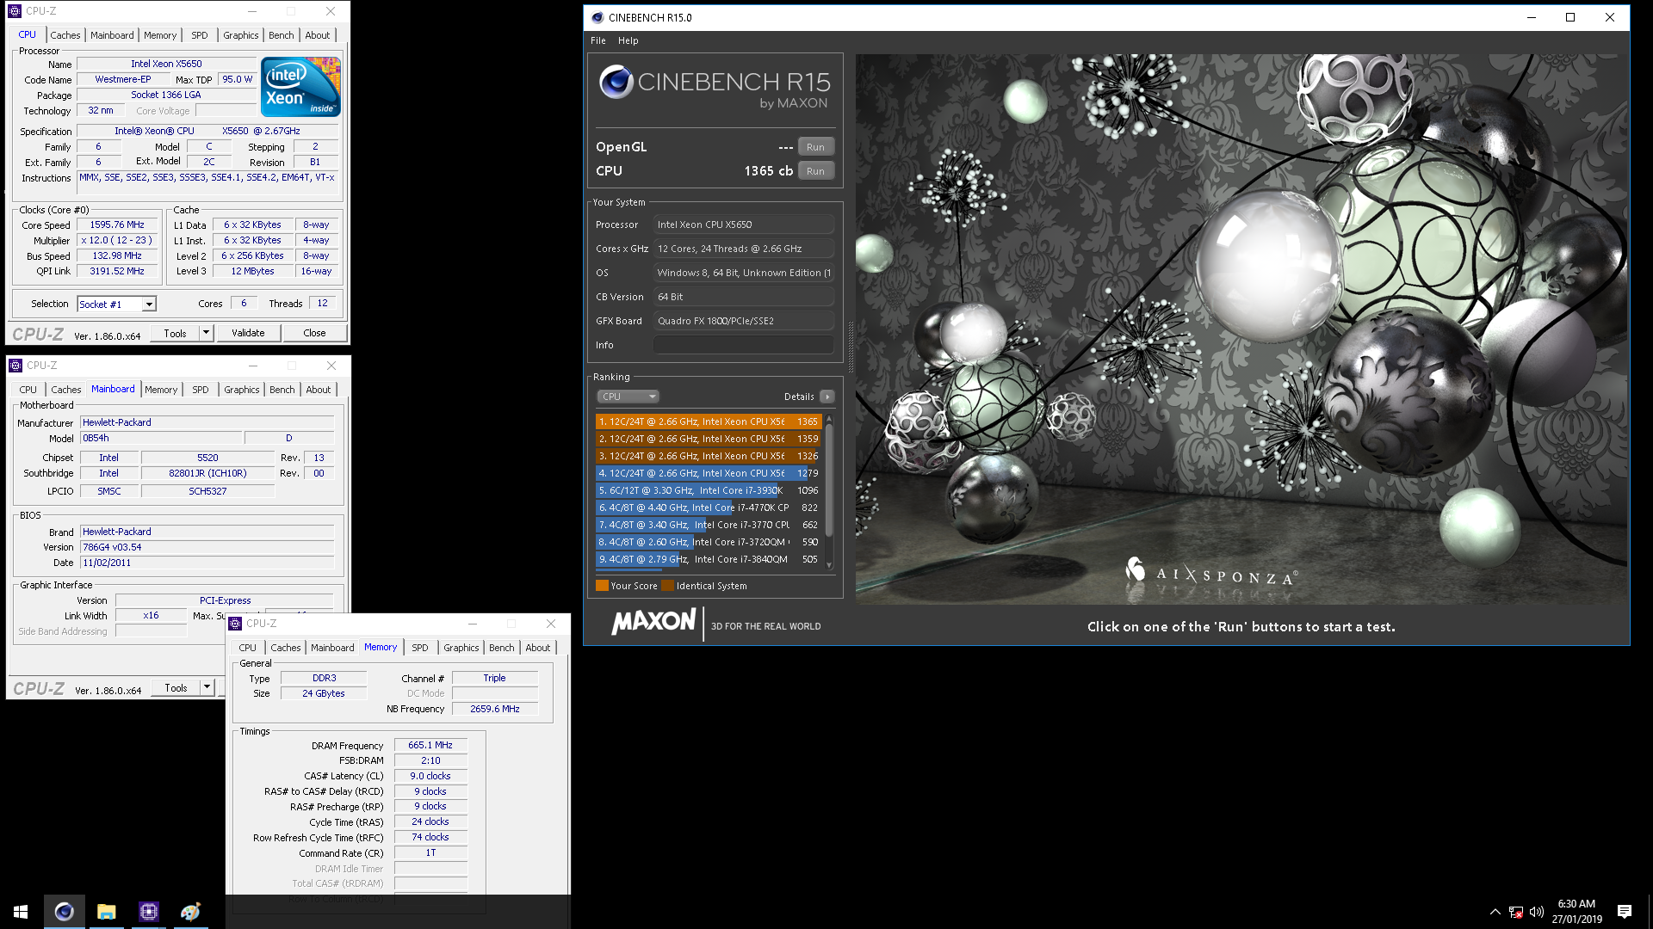Open SPD tab in Mainboard CPU-Z window
This screenshot has width=1653, height=929.
click(x=200, y=390)
